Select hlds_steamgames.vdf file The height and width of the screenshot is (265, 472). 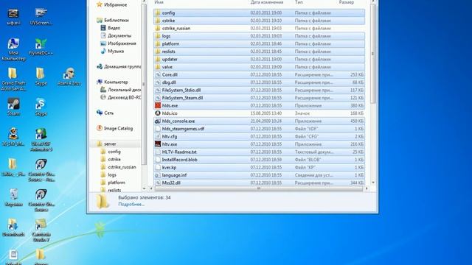tap(259, 129)
